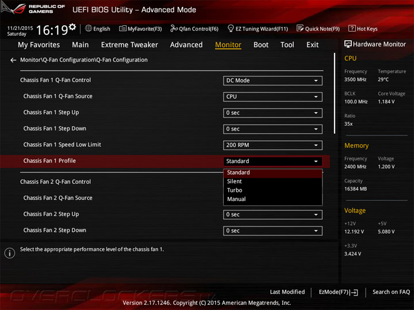
Task: Open the Exit tab
Action: [312, 45]
